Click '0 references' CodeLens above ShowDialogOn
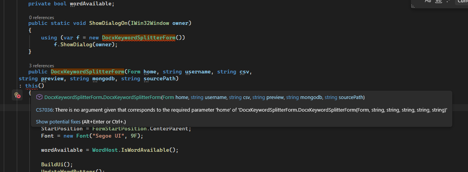Screen dimensions: 468x172 [x=41, y=18]
